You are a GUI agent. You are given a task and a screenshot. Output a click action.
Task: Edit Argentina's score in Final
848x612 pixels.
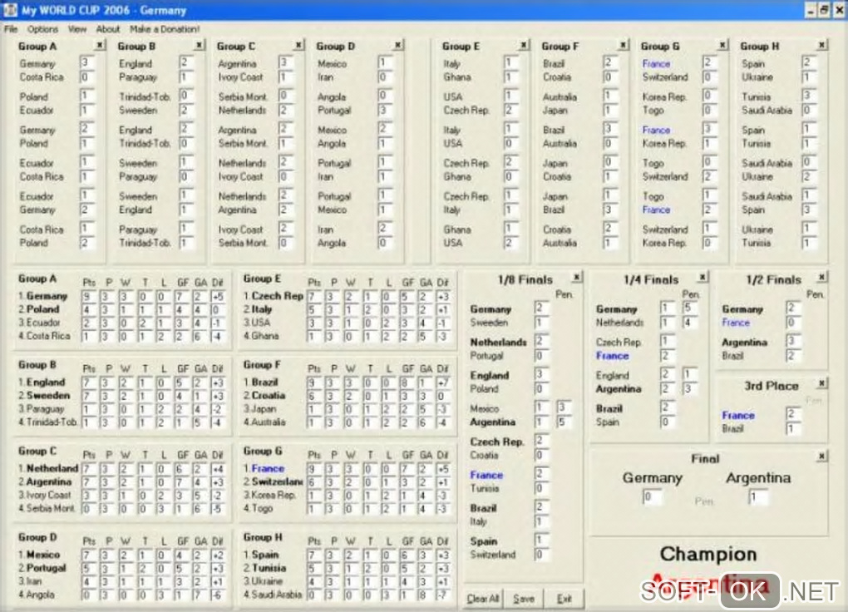pyautogui.click(x=757, y=496)
